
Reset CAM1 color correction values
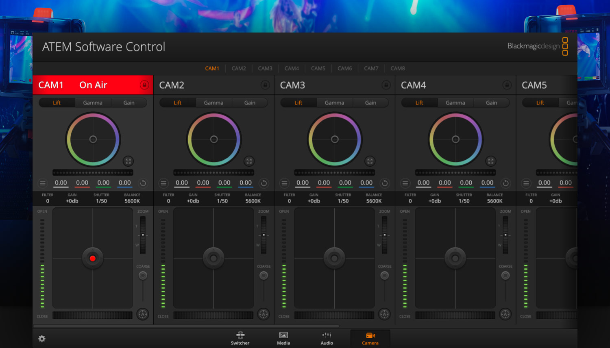point(143,183)
